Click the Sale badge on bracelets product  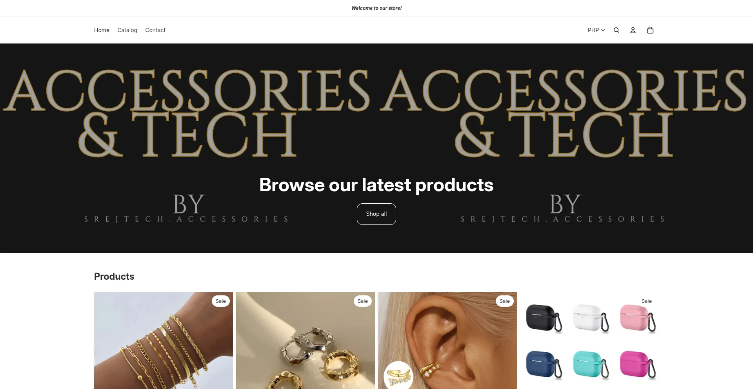click(221, 301)
